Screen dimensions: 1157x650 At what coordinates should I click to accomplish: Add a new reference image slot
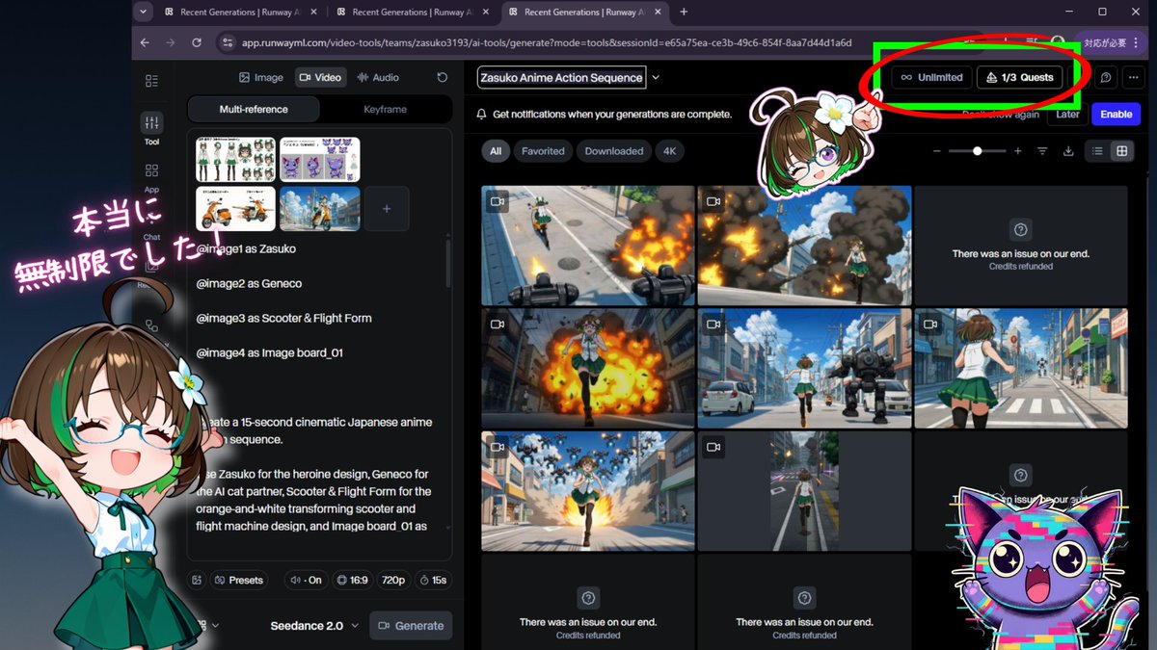click(387, 208)
